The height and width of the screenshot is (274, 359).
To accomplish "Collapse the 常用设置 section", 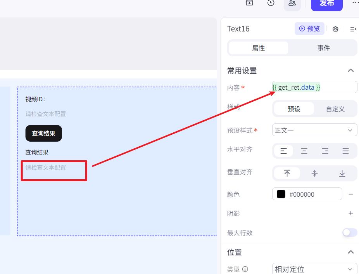I will point(350,71).
